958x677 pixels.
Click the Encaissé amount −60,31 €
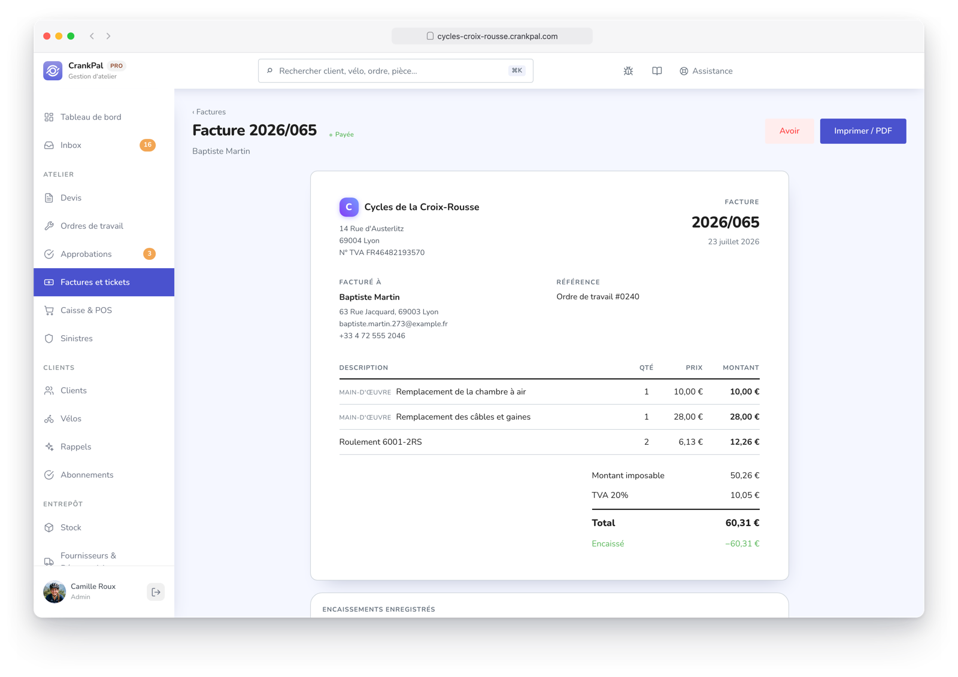(742, 544)
